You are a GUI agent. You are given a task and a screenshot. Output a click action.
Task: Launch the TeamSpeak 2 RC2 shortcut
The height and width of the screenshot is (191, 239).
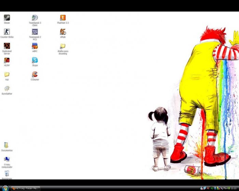pyautogui.click(x=35, y=34)
